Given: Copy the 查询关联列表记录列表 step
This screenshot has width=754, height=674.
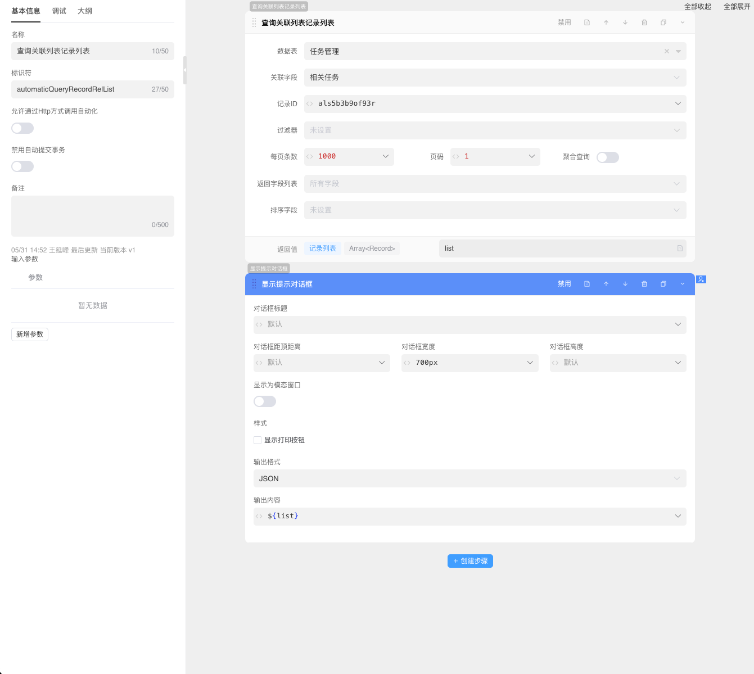Looking at the screenshot, I should coord(663,22).
